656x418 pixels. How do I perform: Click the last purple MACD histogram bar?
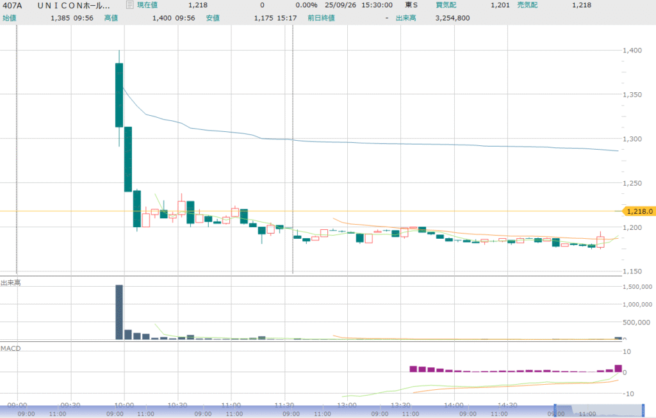pyautogui.click(x=618, y=369)
